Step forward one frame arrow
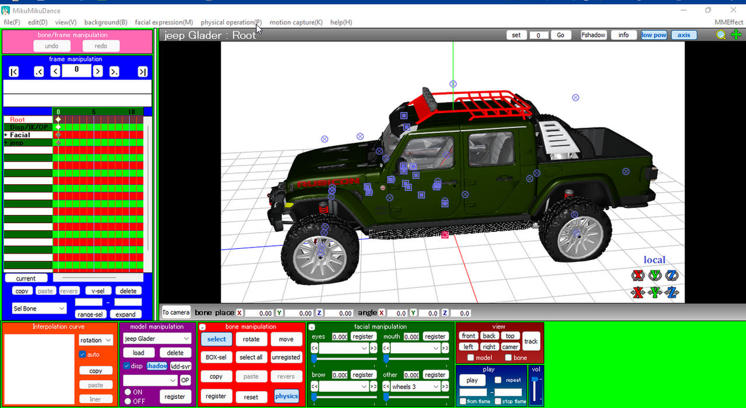746x408 pixels. point(98,72)
